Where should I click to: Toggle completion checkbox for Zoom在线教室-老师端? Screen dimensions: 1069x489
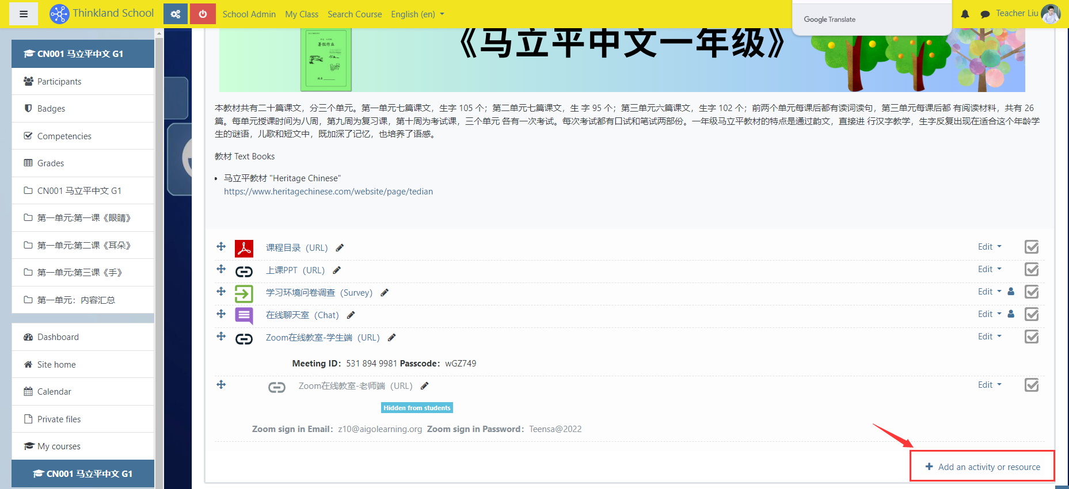[1032, 385]
